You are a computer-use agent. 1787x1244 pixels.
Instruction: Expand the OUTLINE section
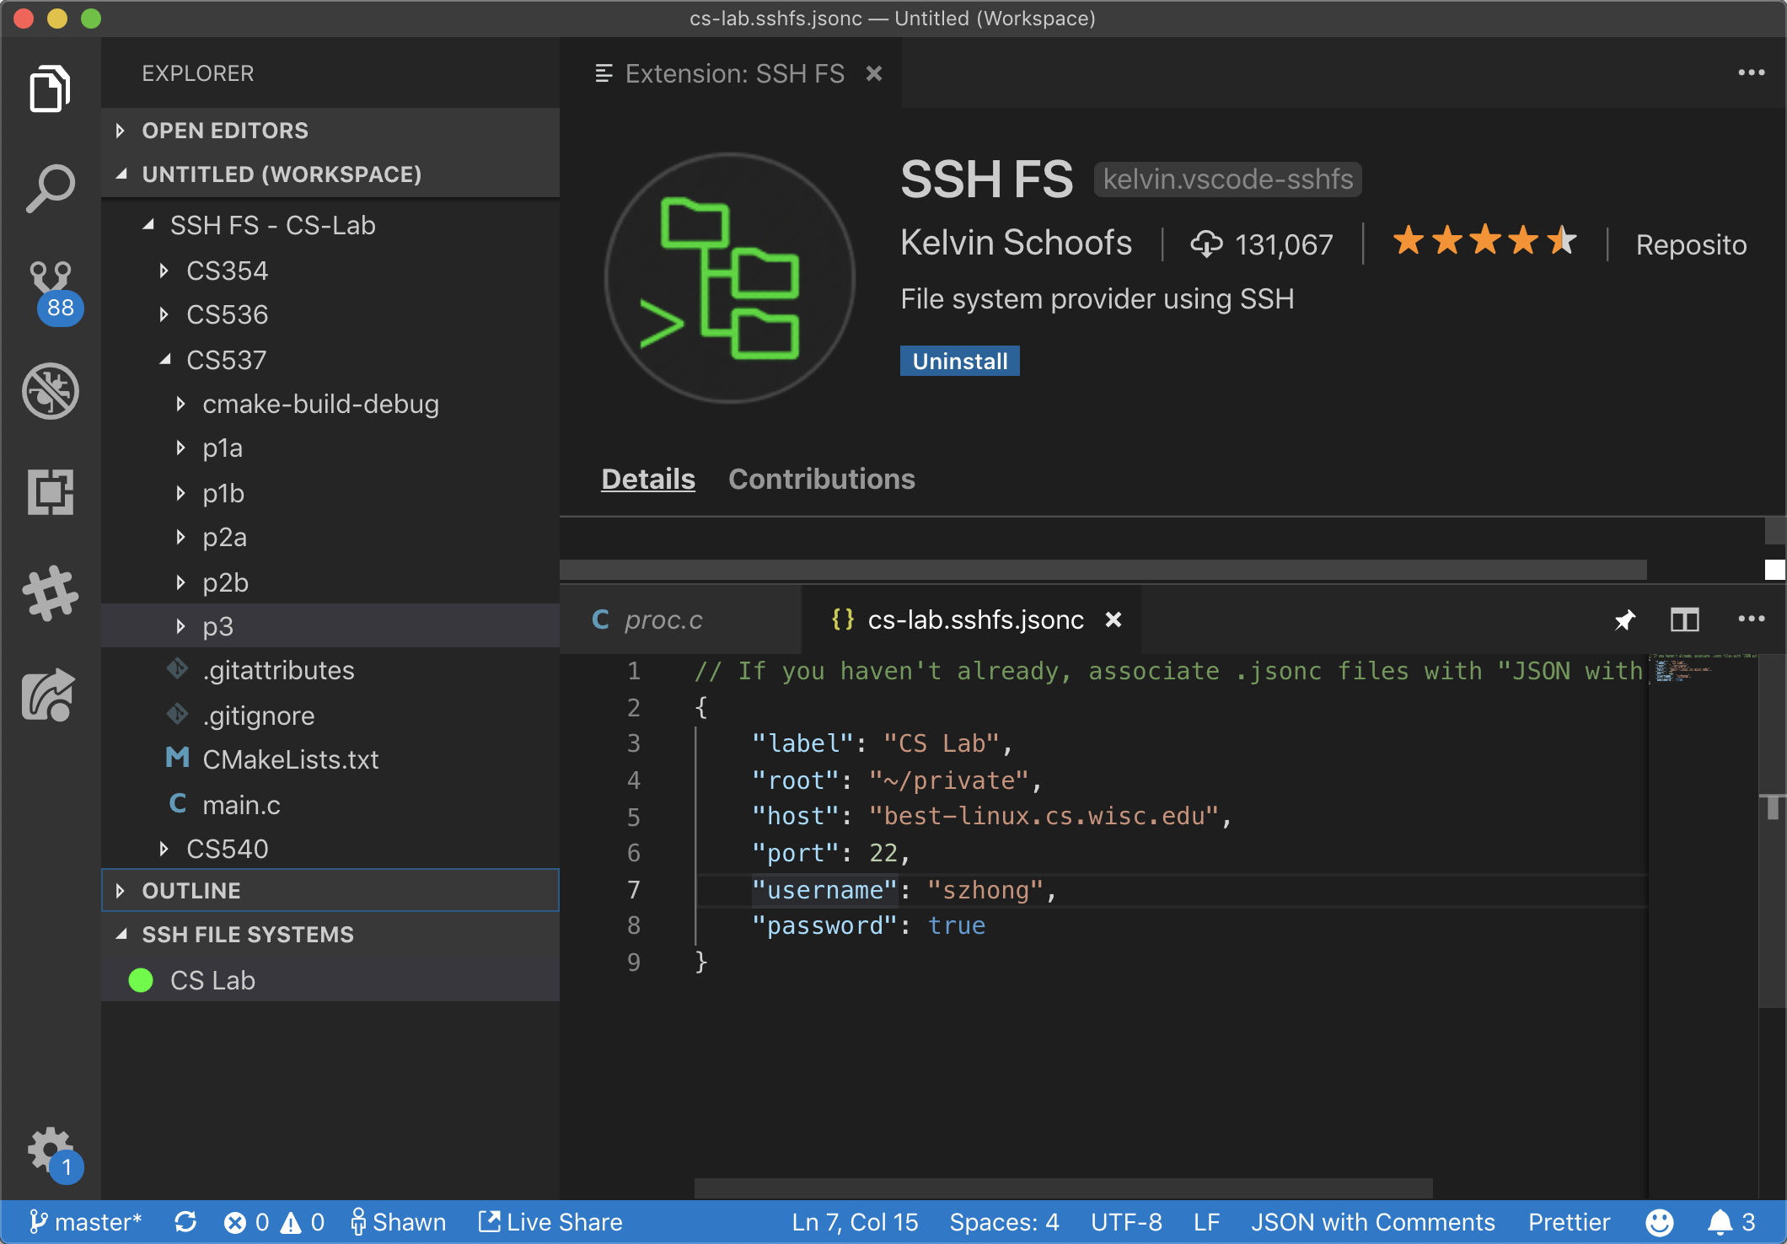click(x=191, y=891)
